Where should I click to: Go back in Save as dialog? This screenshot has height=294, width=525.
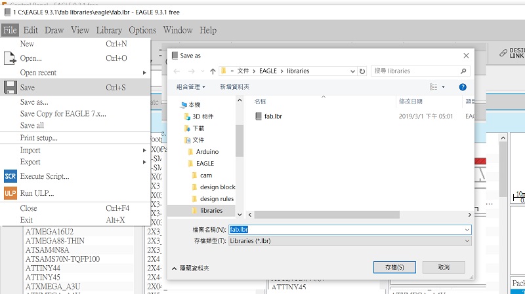(x=177, y=71)
